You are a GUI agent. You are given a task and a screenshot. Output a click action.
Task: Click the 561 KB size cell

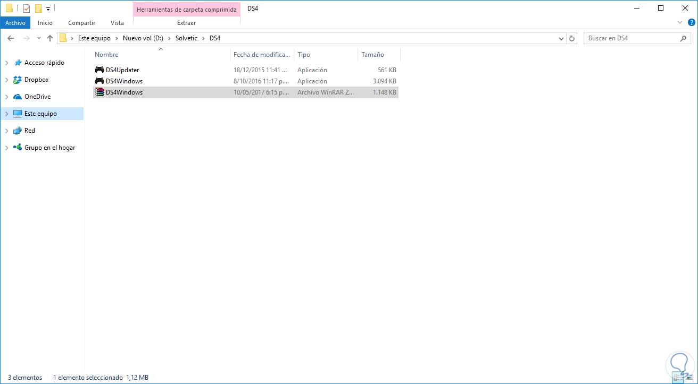pos(387,70)
